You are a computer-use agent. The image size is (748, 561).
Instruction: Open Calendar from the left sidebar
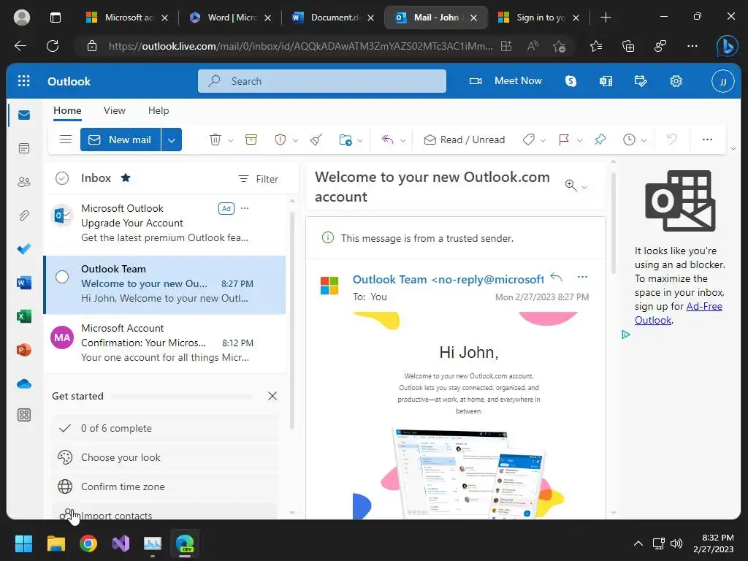tap(24, 149)
